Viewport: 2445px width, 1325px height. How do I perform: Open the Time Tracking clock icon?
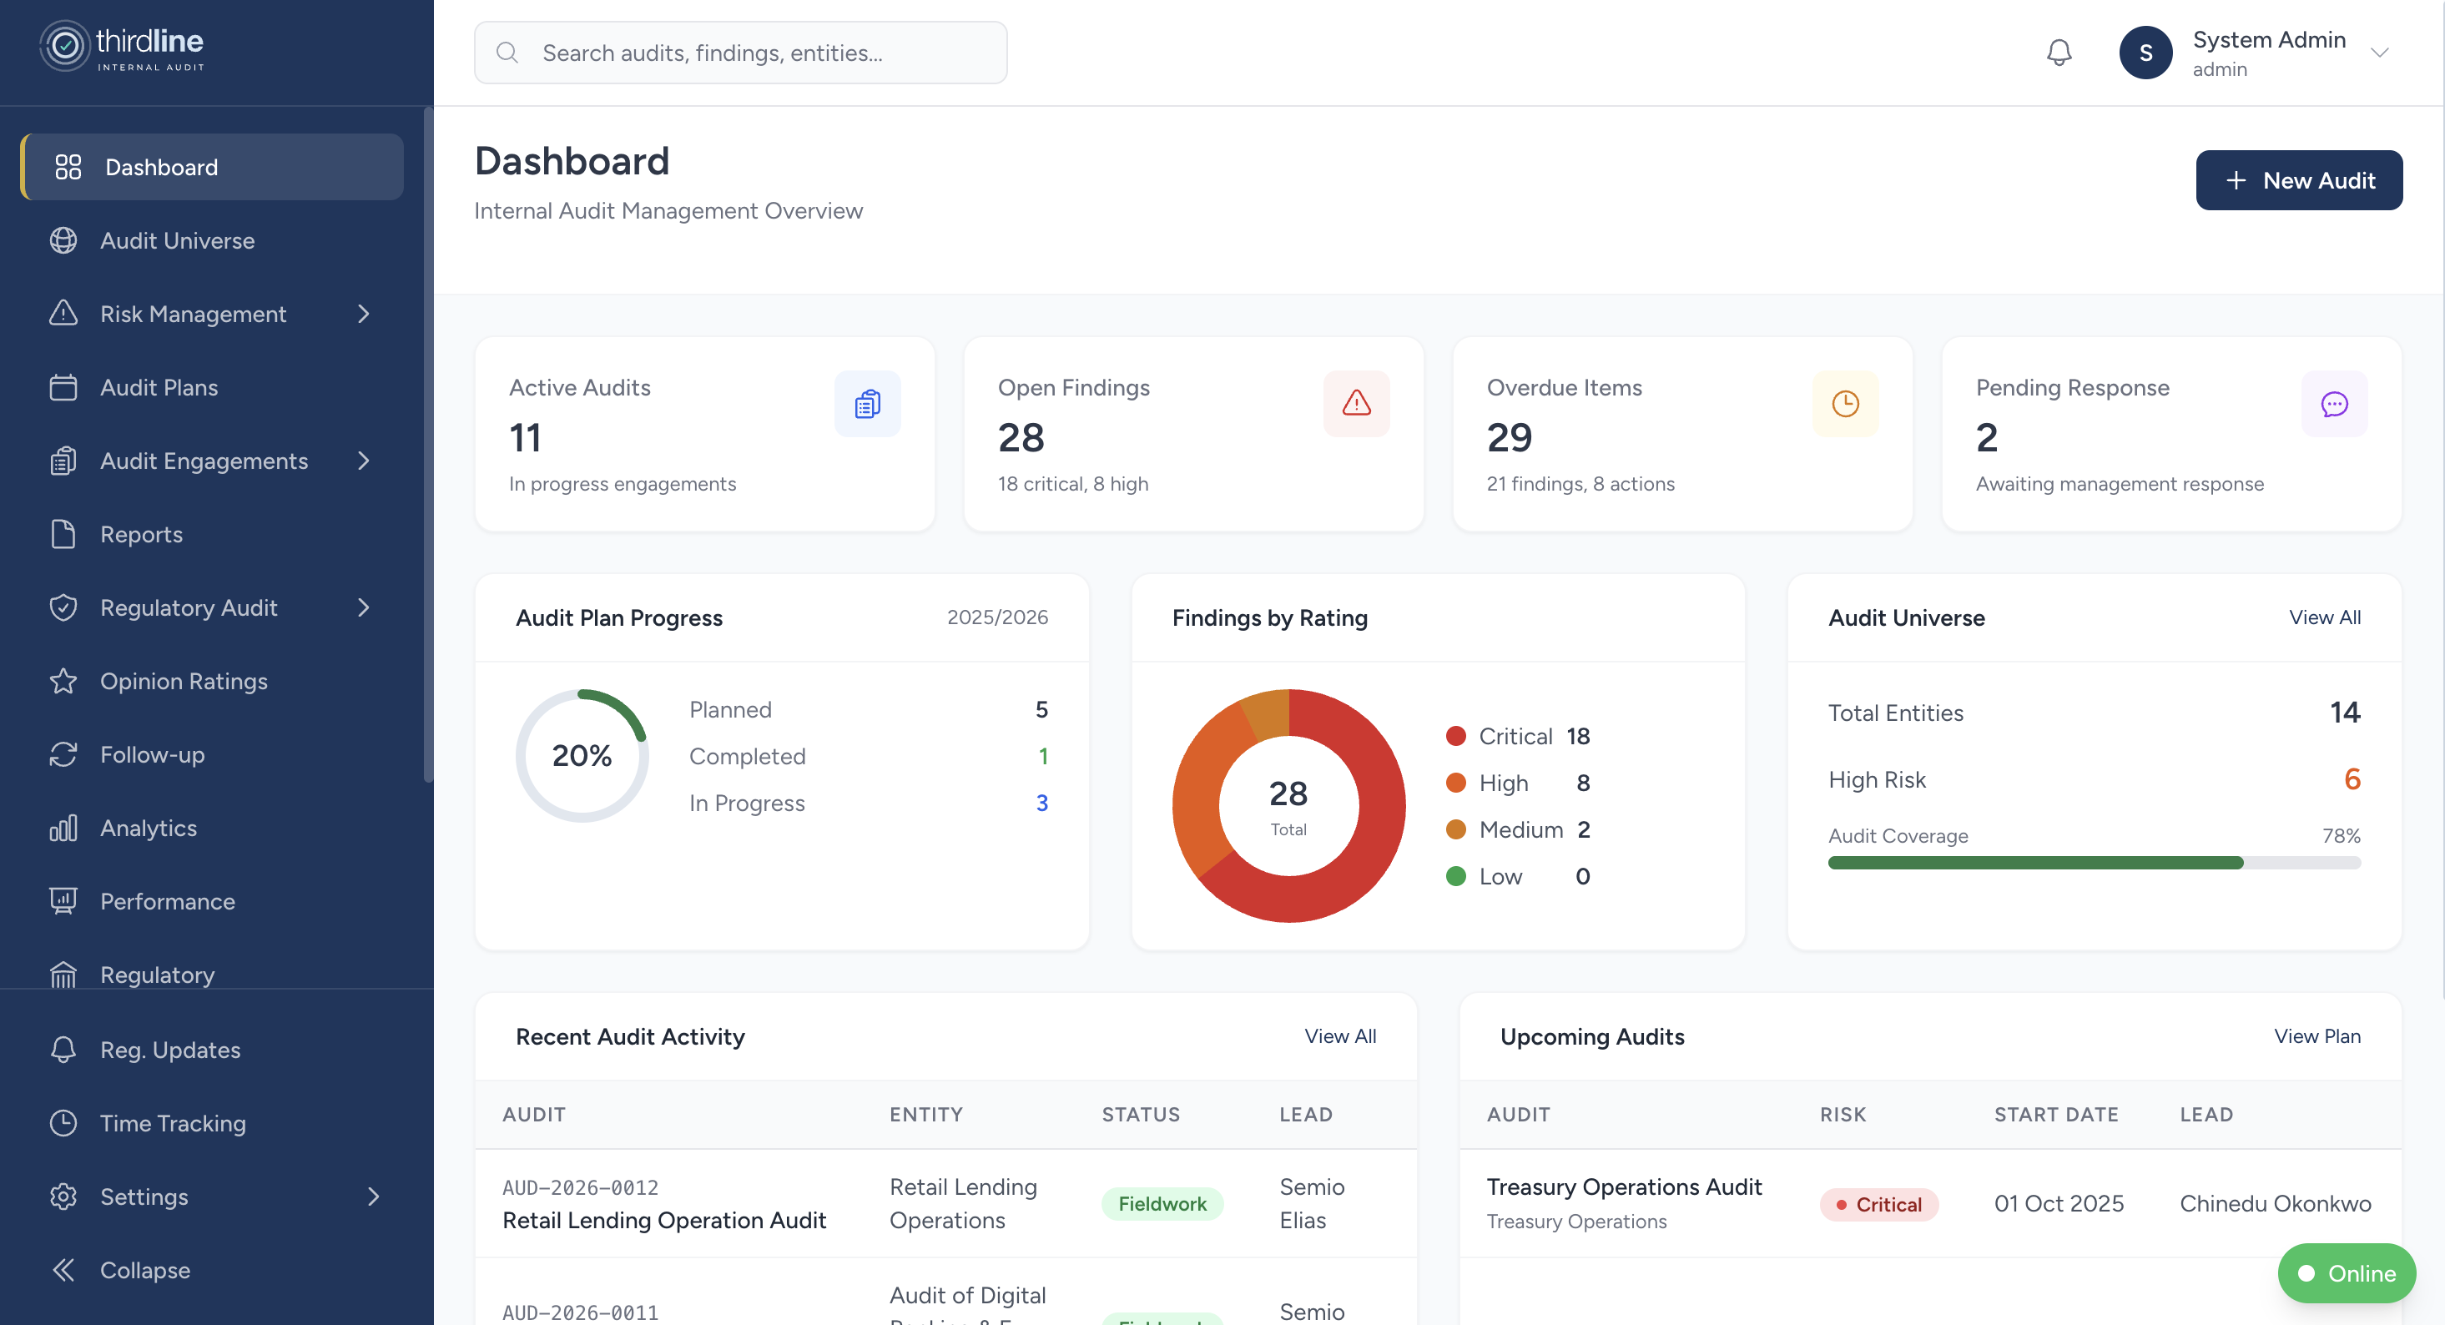(63, 1123)
